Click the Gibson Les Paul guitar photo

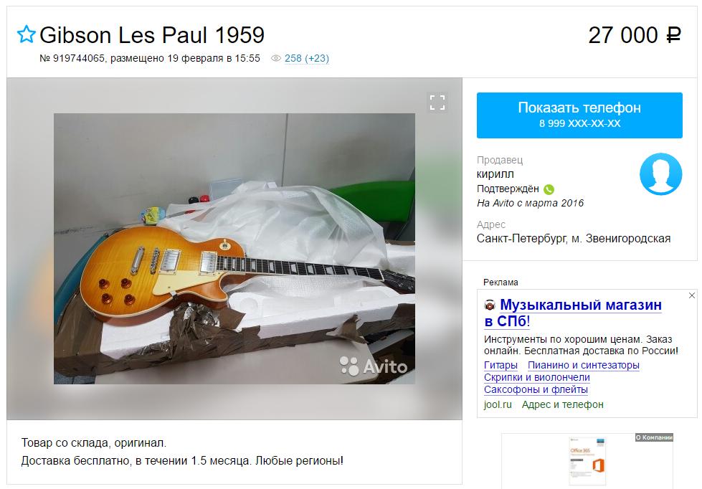tap(234, 249)
